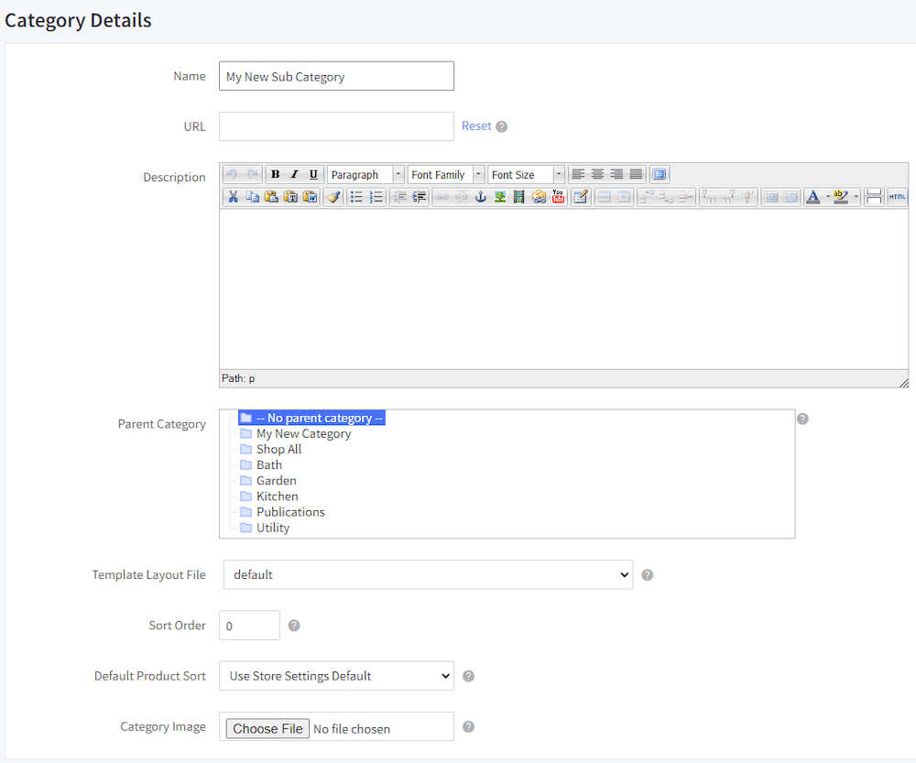Click help icon next to Reset
The height and width of the screenshot is (763, 916).
pyautogui.click(x=501, y=126)
